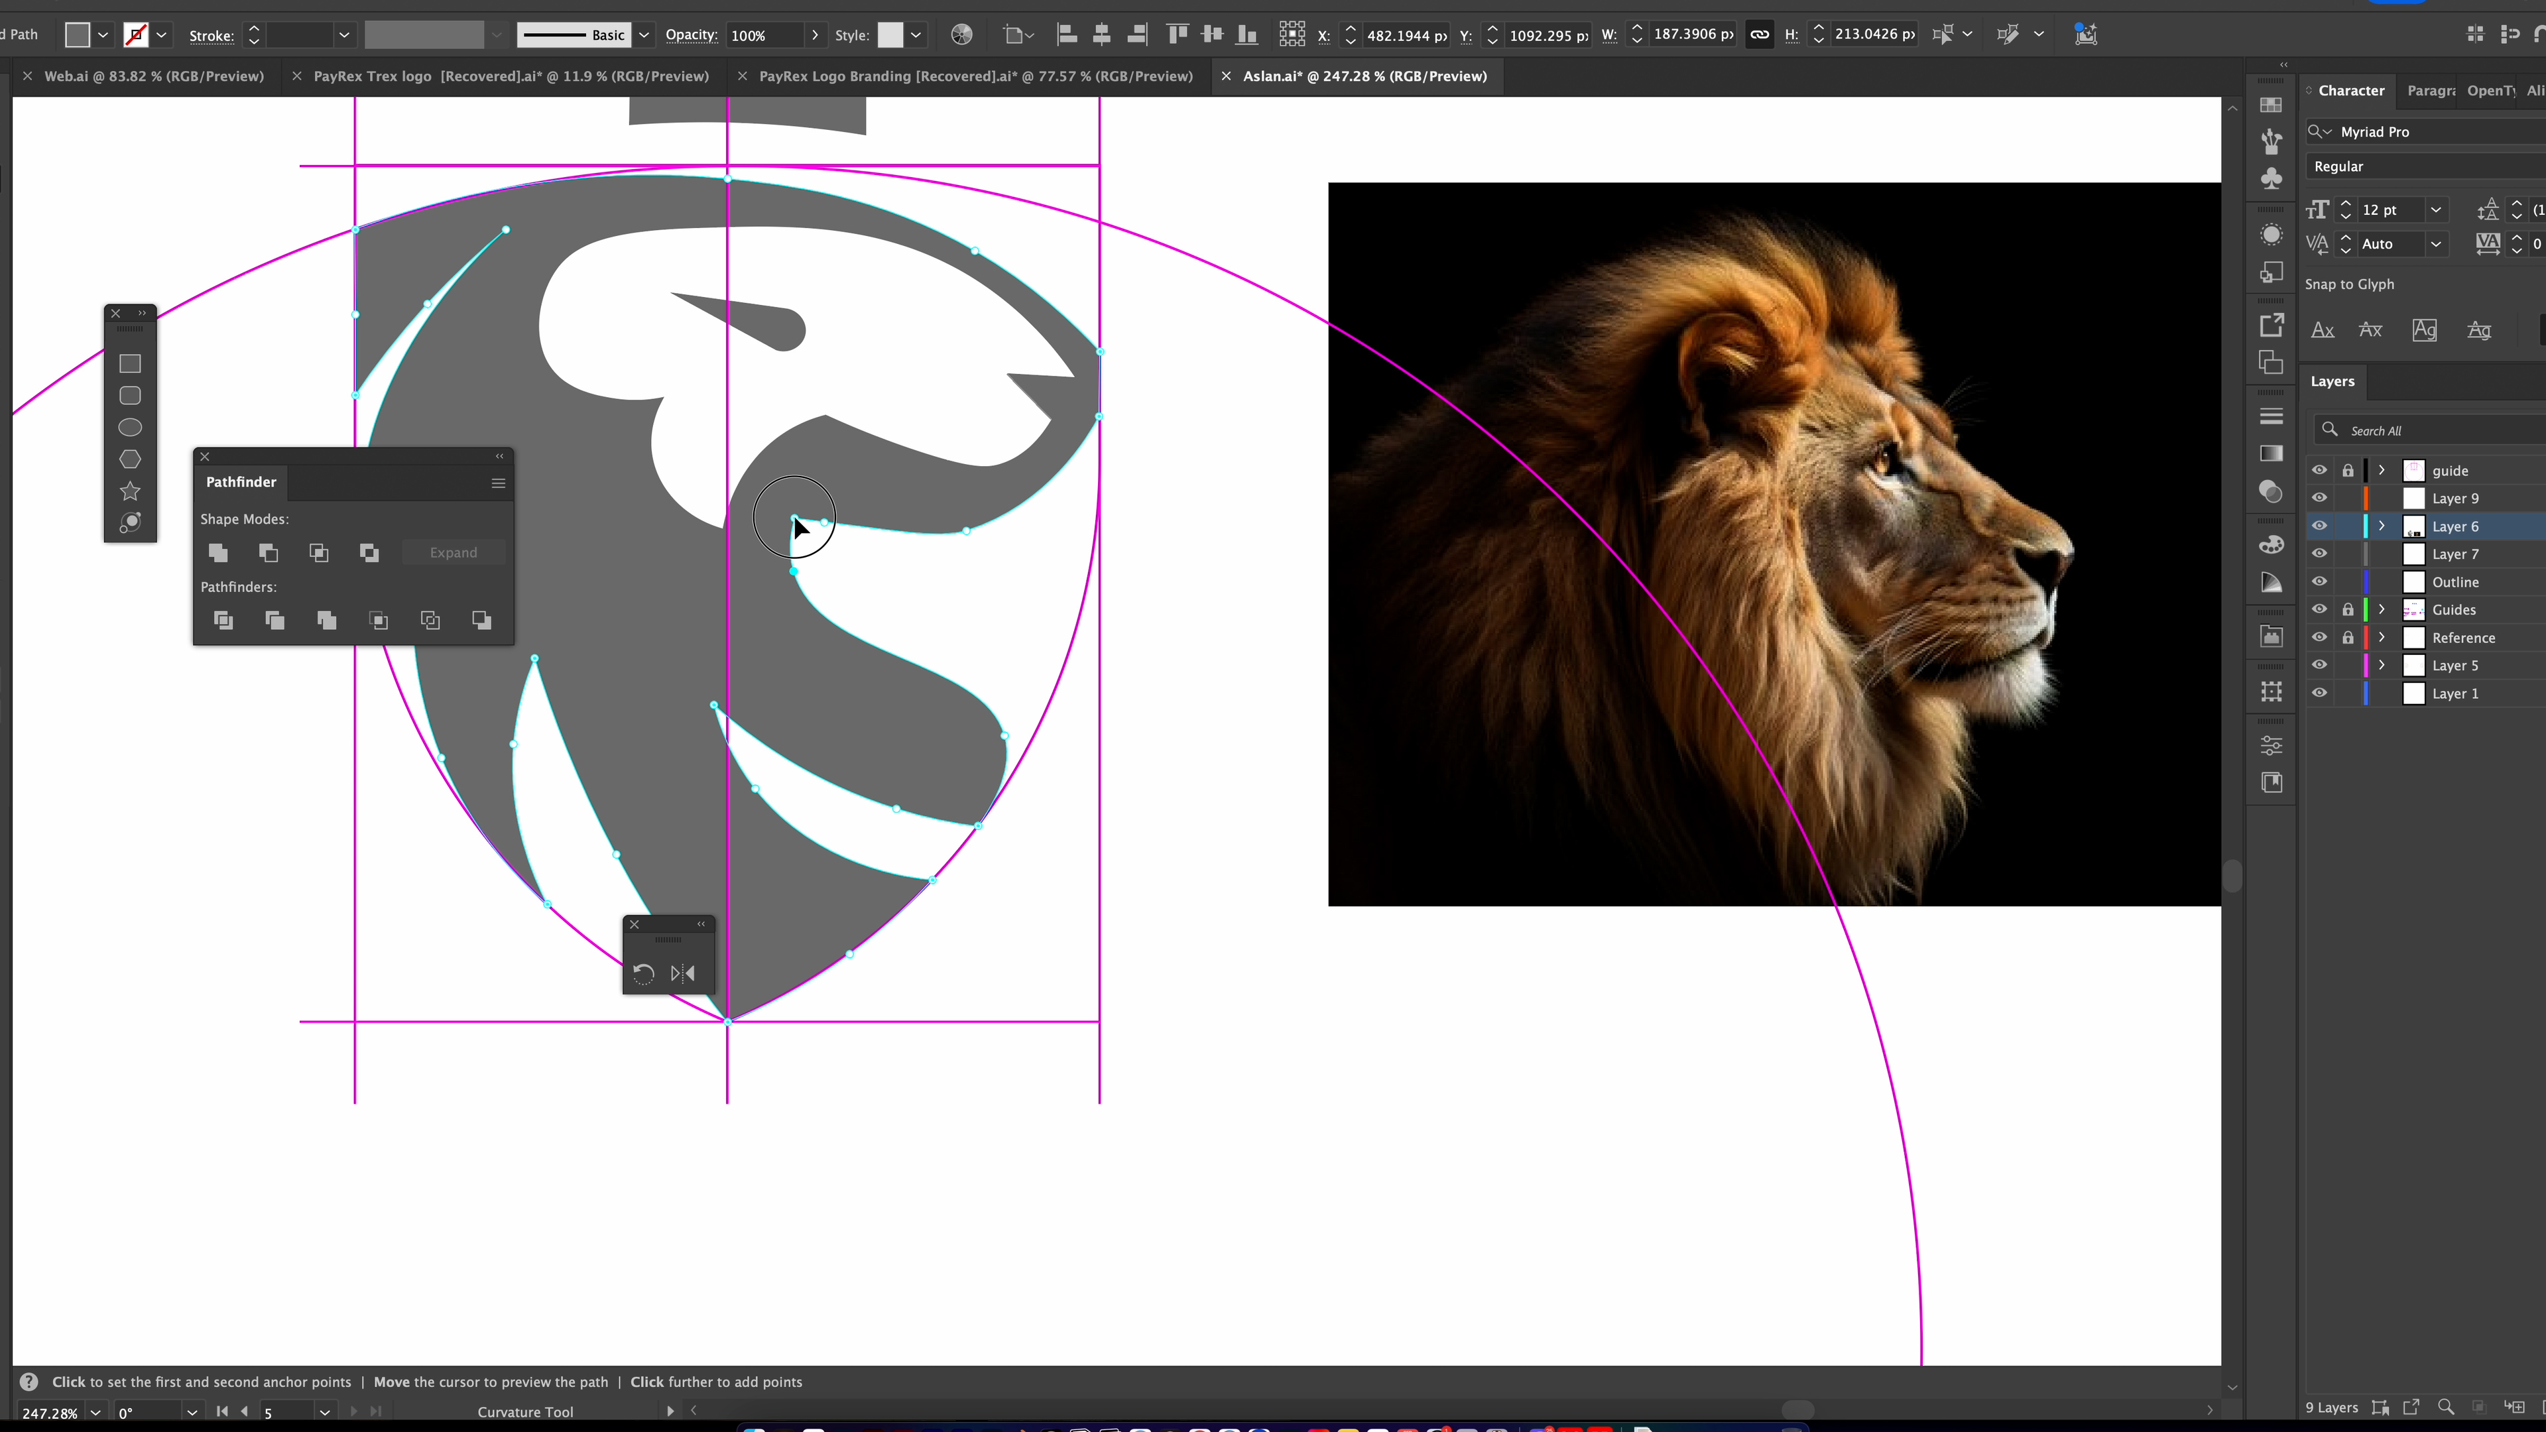Open the Paragraph panel tab
The width and height of the screenshot is (2546, 1432).
[x=2431, y=90]
